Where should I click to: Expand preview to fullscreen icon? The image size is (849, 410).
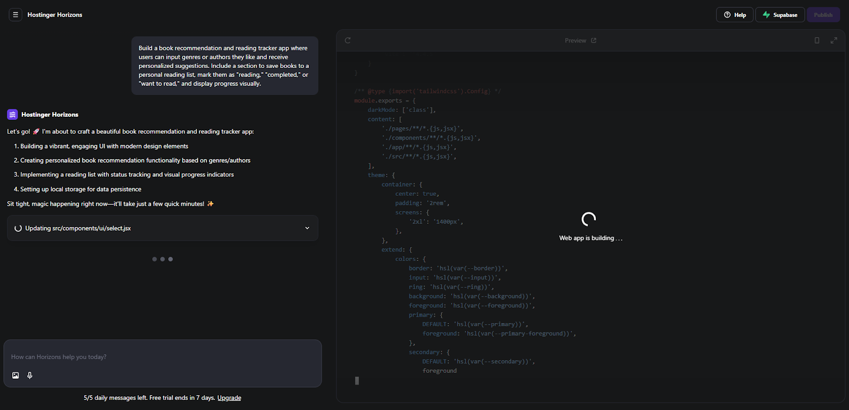(x=834, y=40)
